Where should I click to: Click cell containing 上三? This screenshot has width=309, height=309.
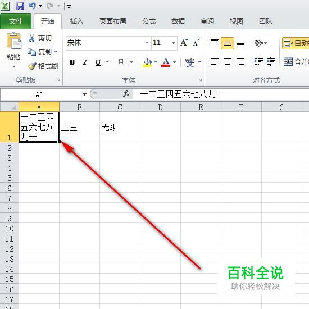tap(80, 127)
